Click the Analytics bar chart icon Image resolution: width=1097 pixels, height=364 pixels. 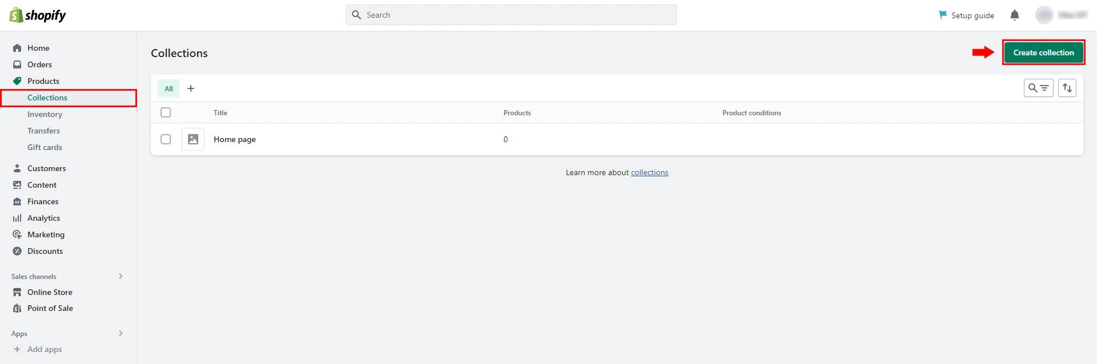[17, 218]
